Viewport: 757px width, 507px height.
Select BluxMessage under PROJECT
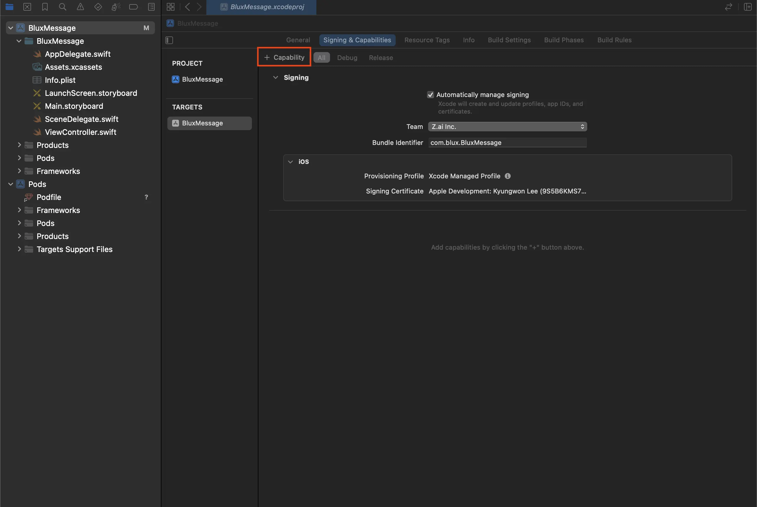pyautogui.click(x=202, y=79)
